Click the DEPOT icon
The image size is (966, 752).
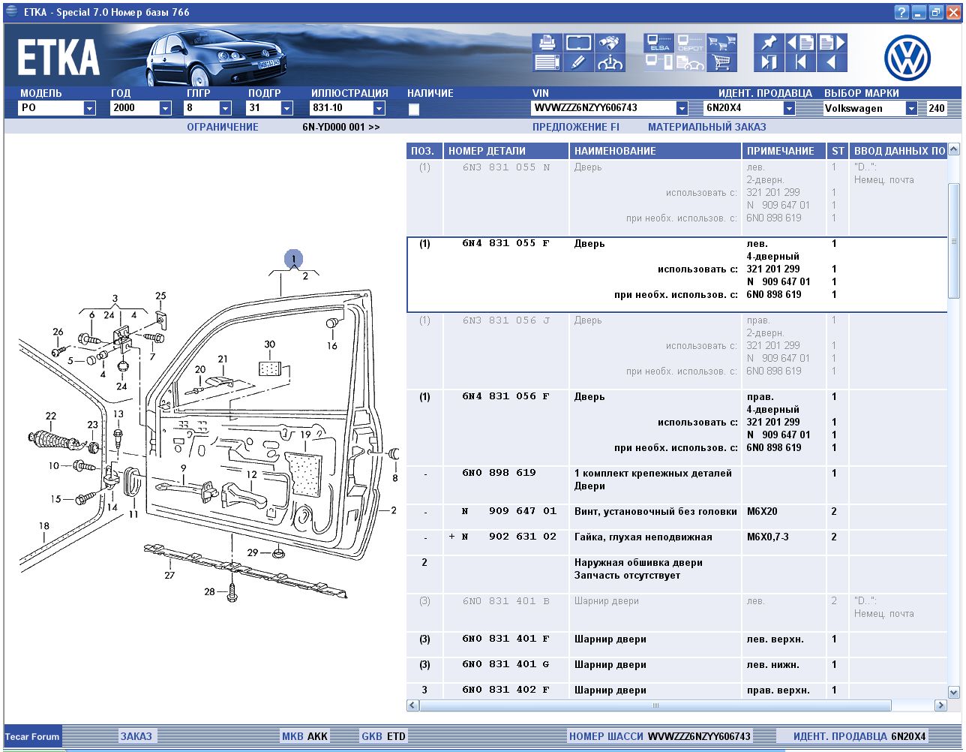click(690, 43)
